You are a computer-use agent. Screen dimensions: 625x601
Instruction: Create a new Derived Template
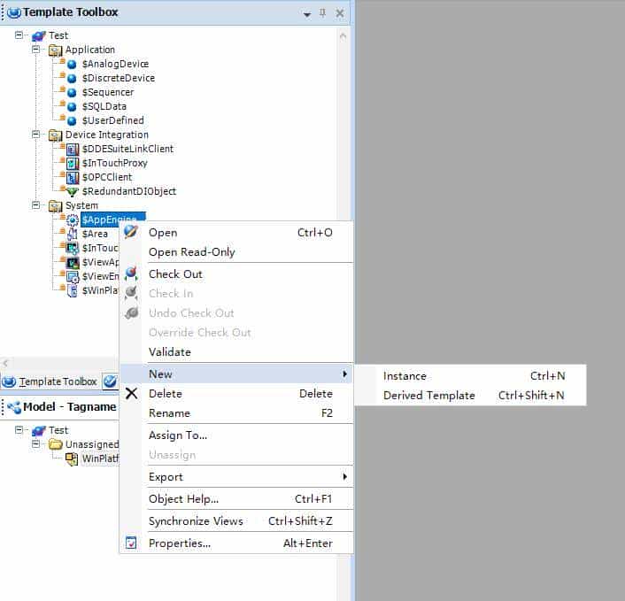click(470, 396)
